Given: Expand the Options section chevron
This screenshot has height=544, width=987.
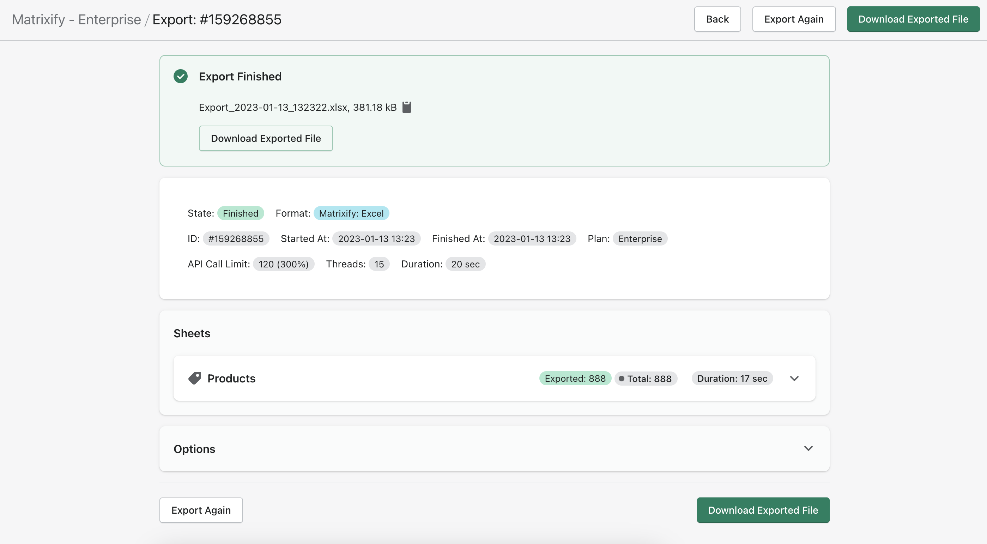Looking at the screenshot, I should tap(808, 448).
